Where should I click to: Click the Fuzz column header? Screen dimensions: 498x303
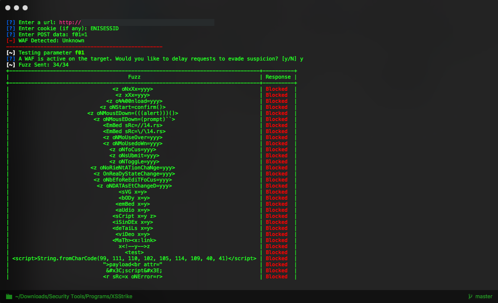(x=134, y=77)
